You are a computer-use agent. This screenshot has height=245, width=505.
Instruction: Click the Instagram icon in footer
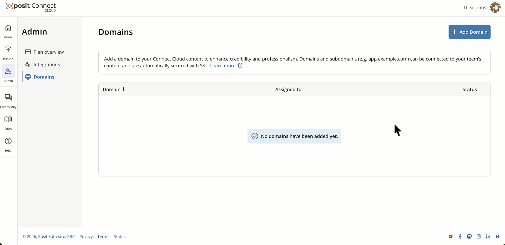pos(479,237)
